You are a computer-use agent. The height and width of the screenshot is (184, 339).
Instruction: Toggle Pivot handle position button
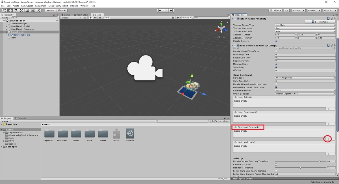[50, 10]
